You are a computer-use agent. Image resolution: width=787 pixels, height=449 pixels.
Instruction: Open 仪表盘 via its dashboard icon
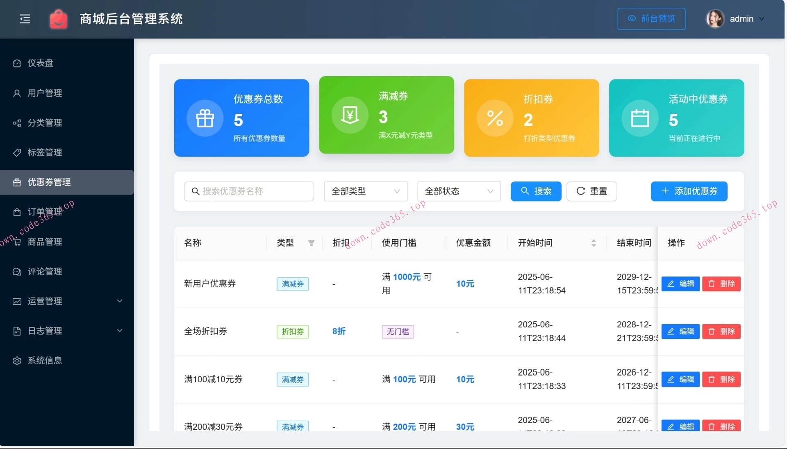17,63
